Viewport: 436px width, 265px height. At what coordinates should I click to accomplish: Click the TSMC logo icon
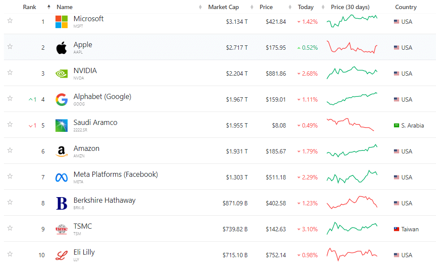[x=61, y=229]
